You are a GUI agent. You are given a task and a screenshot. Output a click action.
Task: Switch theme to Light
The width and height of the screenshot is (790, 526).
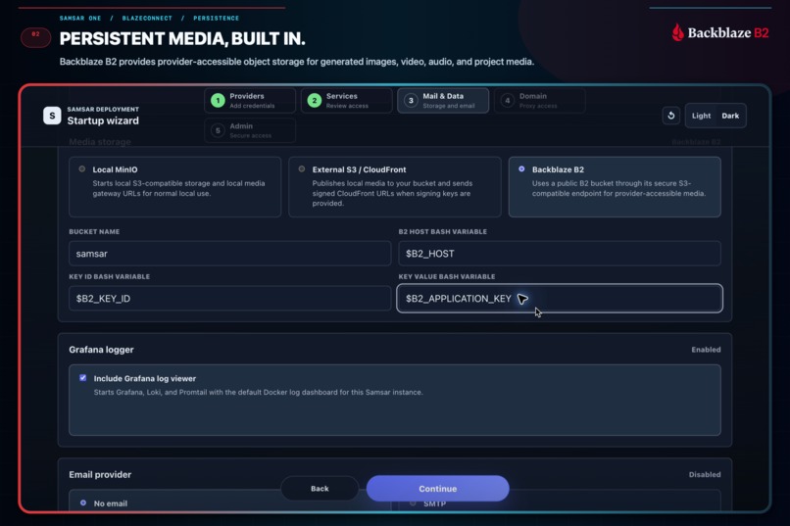pos(701,116)
